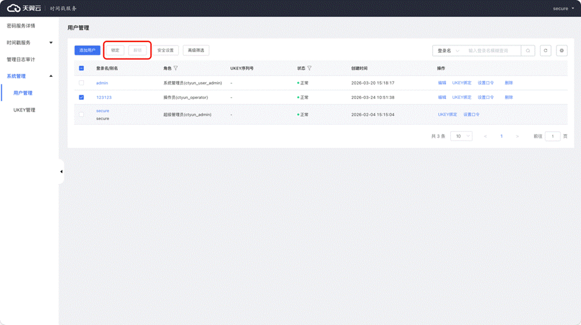Click the 天翼云 logo

(24, 8)
